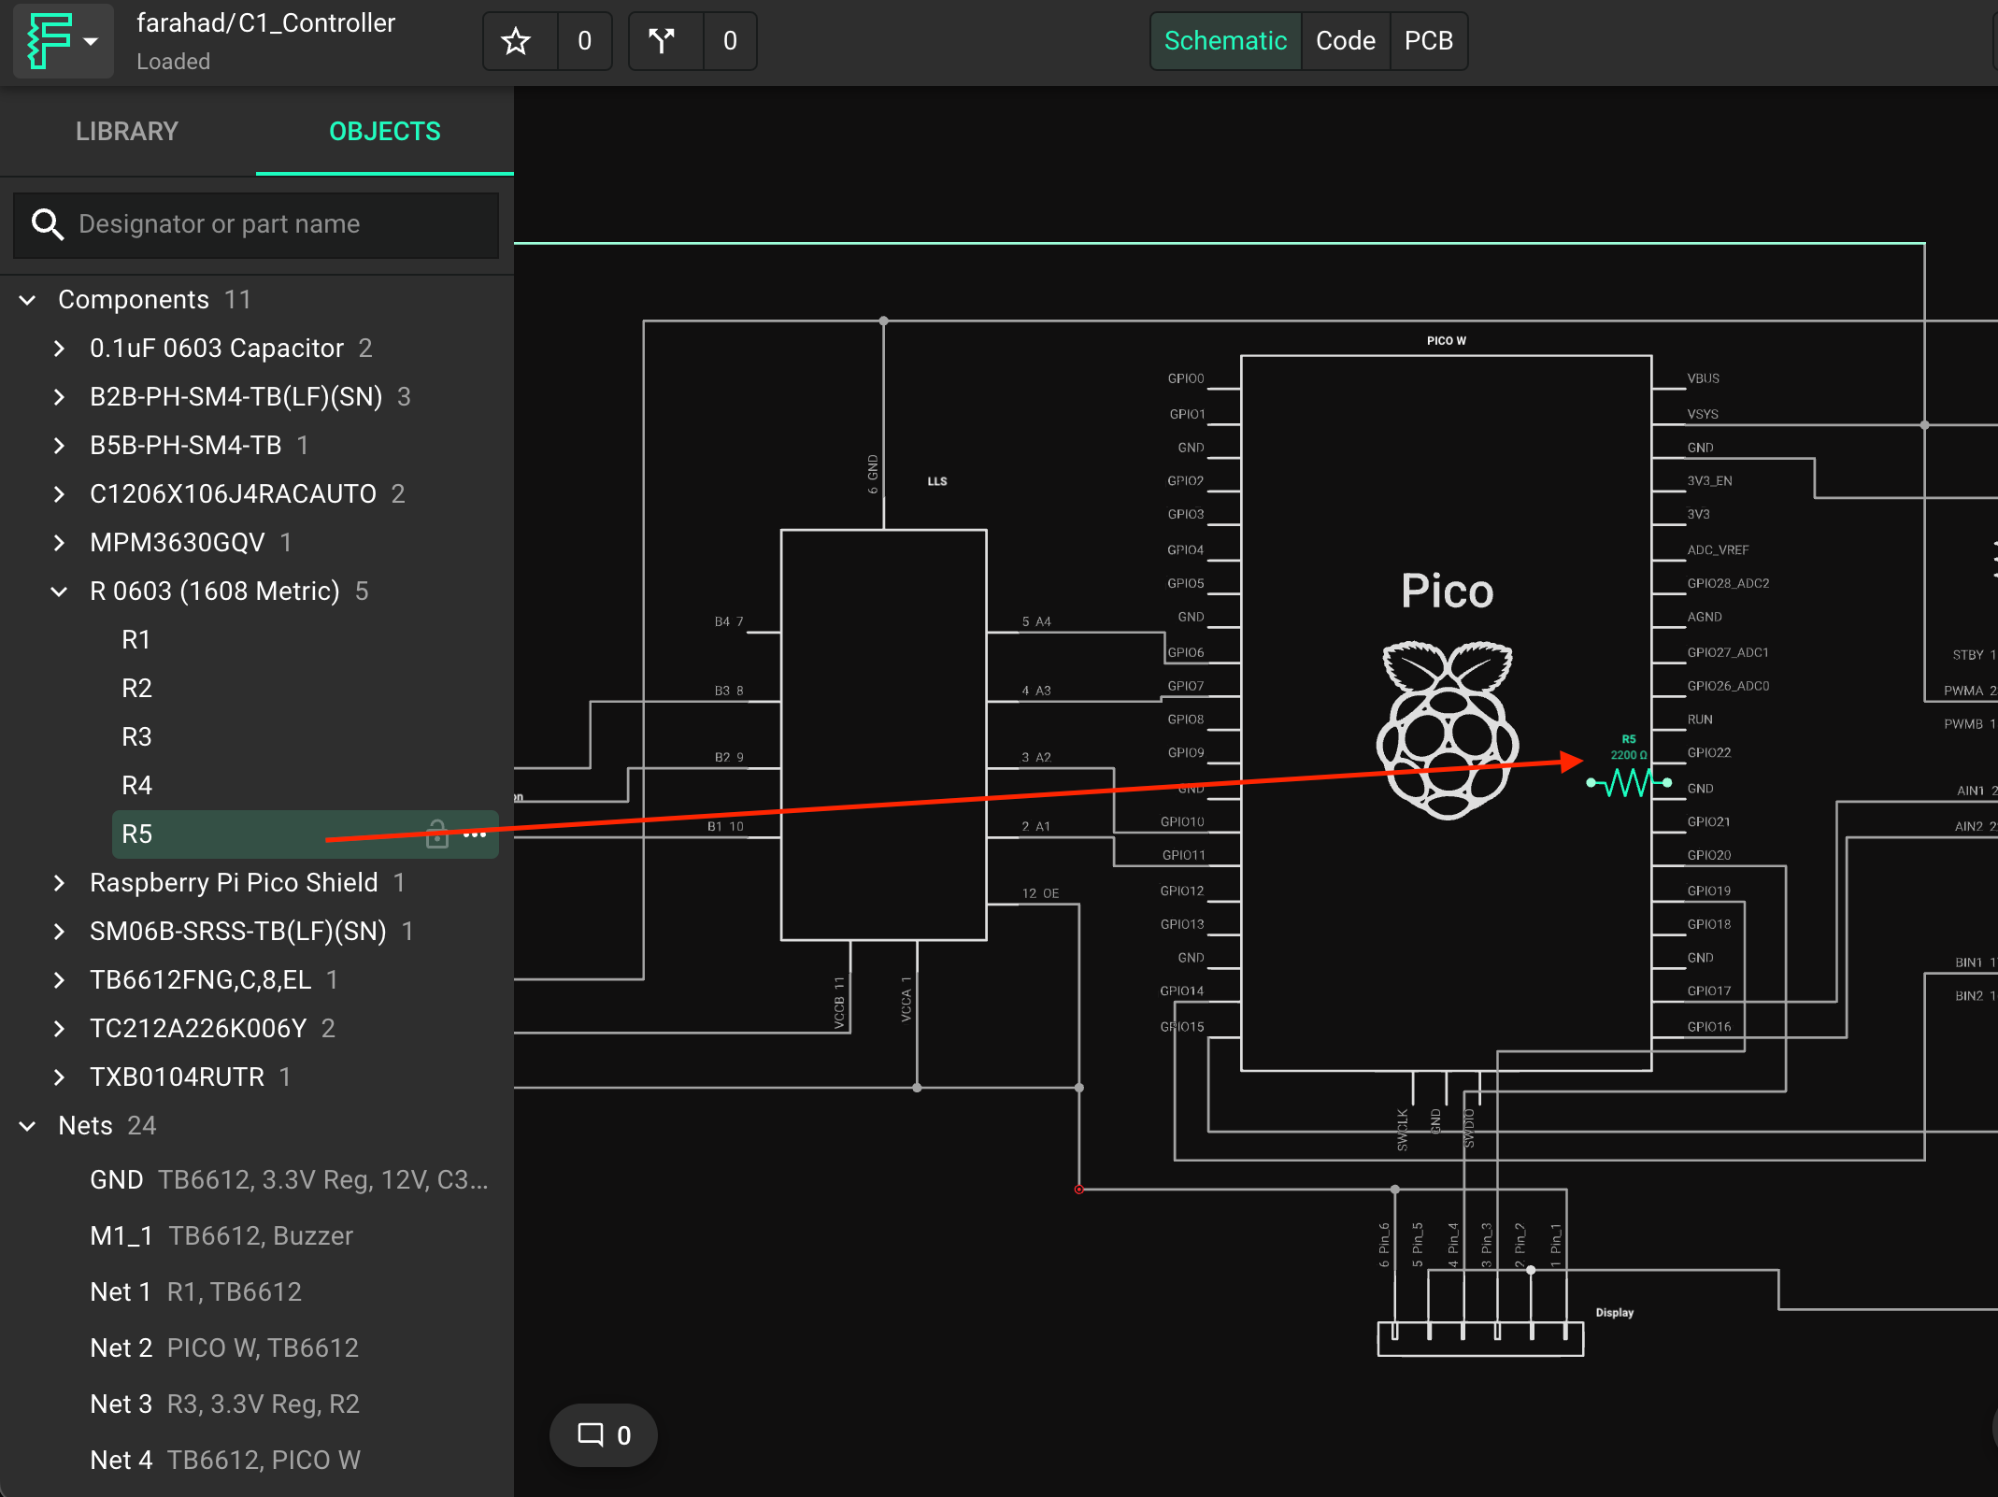This screenshot has height=1497, width=1998.
Task: Switch to the Code view
Action: [1346, 41]
